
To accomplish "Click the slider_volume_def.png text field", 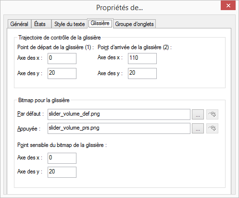I will tap(119, 115).
